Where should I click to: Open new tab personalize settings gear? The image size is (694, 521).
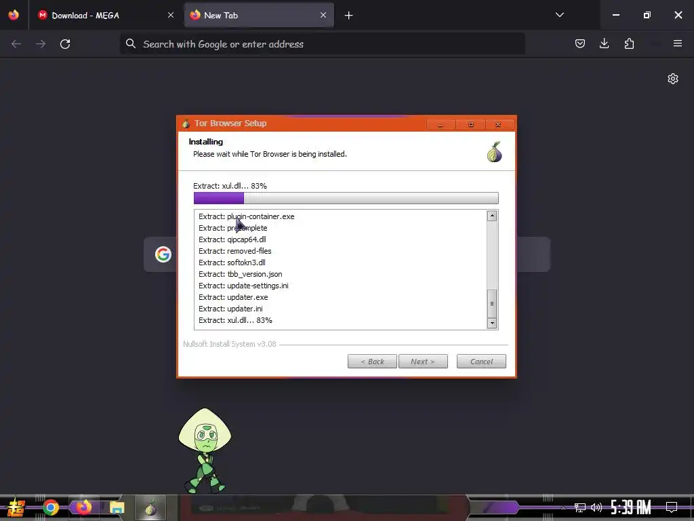coord(673,79)
